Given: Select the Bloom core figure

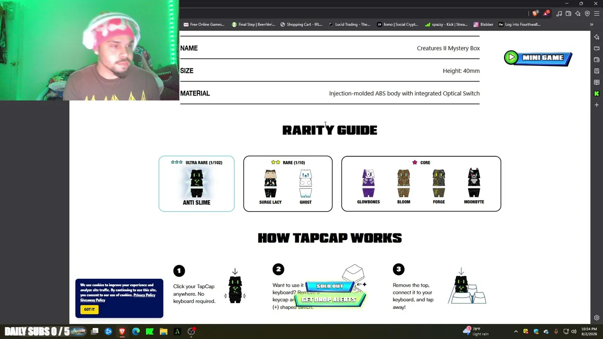Looking at the screenshot, I should pyautogui.click(x=404, y=187).
